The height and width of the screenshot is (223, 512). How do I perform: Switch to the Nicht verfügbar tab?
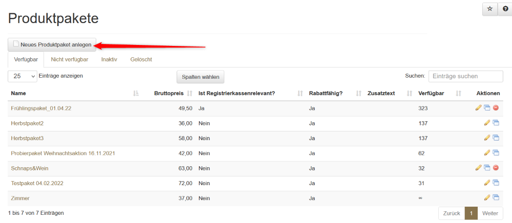70,59
